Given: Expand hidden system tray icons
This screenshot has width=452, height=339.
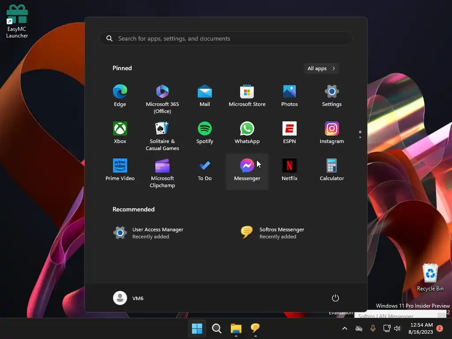Looking at the screenshot, I should click(x=344, y=328).
